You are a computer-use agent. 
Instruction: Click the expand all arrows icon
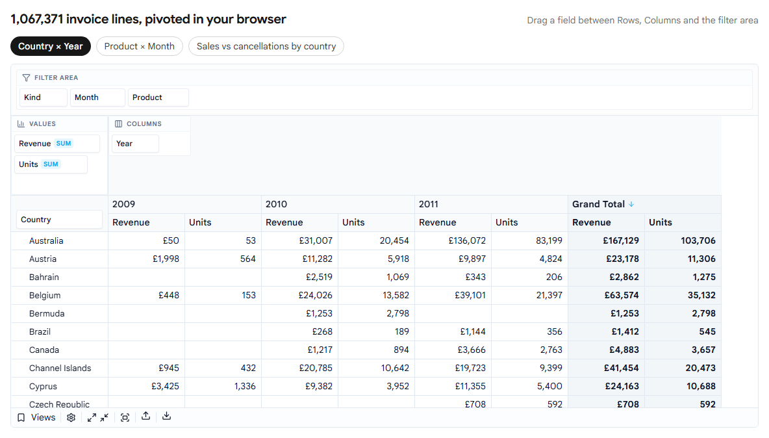click(92, 417)
